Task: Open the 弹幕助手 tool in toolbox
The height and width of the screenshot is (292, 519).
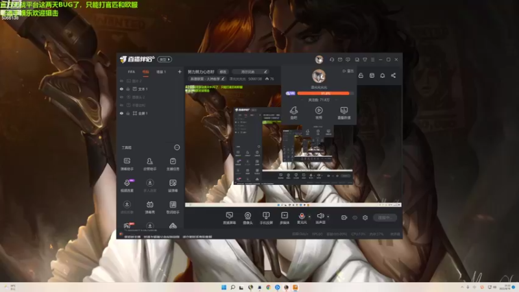Action: click(x=127, y=164)
